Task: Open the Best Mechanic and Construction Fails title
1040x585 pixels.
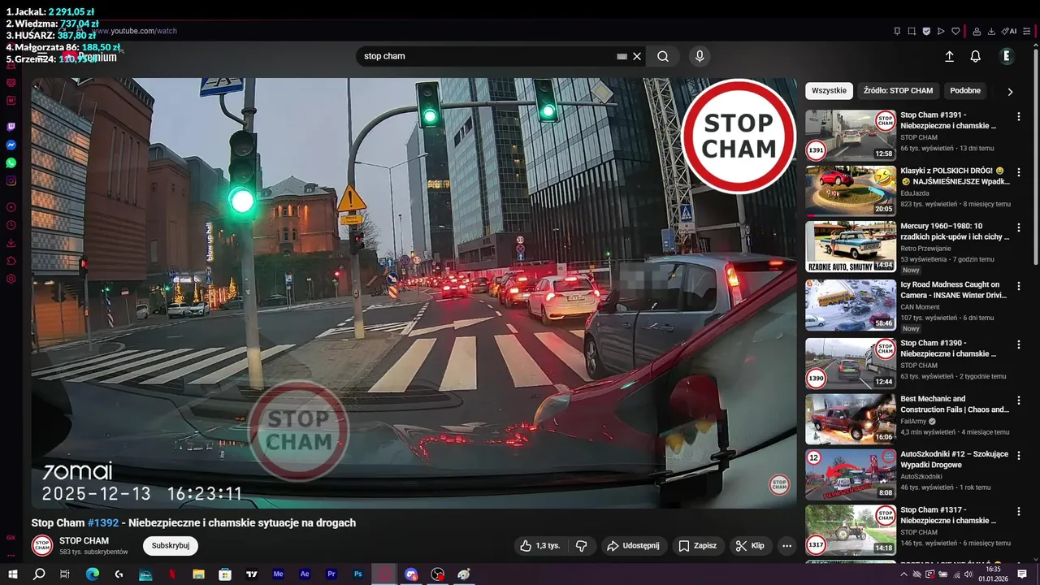Action: [955, 404]
